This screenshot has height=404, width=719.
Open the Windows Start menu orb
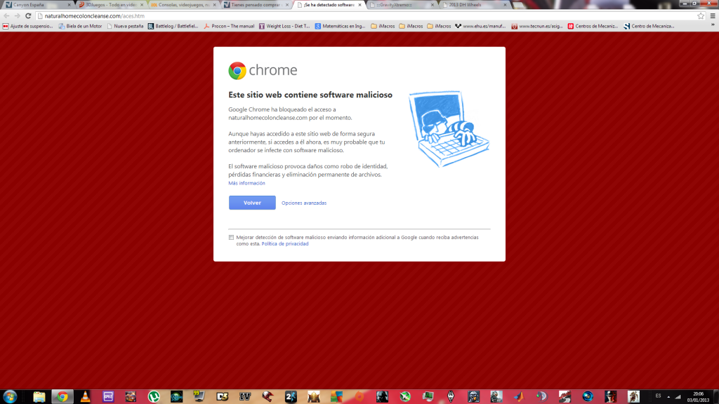click(x=10, y=396)
